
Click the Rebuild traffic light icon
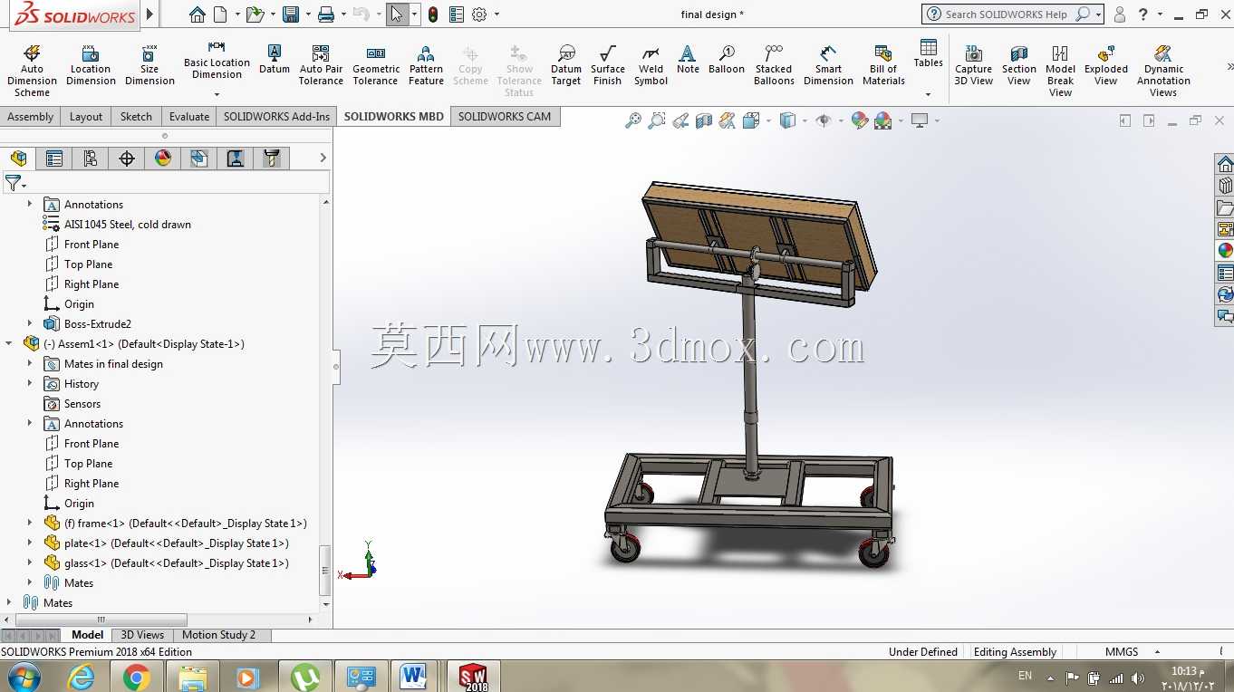[433, 14]
